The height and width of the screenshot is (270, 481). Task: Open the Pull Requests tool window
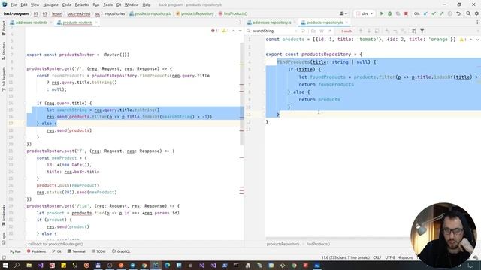(3, 79)
